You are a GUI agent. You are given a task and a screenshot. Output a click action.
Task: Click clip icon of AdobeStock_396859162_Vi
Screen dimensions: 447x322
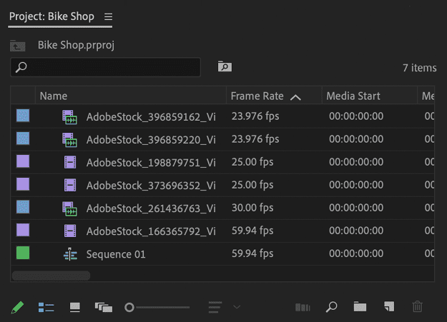tap(70, 117)
